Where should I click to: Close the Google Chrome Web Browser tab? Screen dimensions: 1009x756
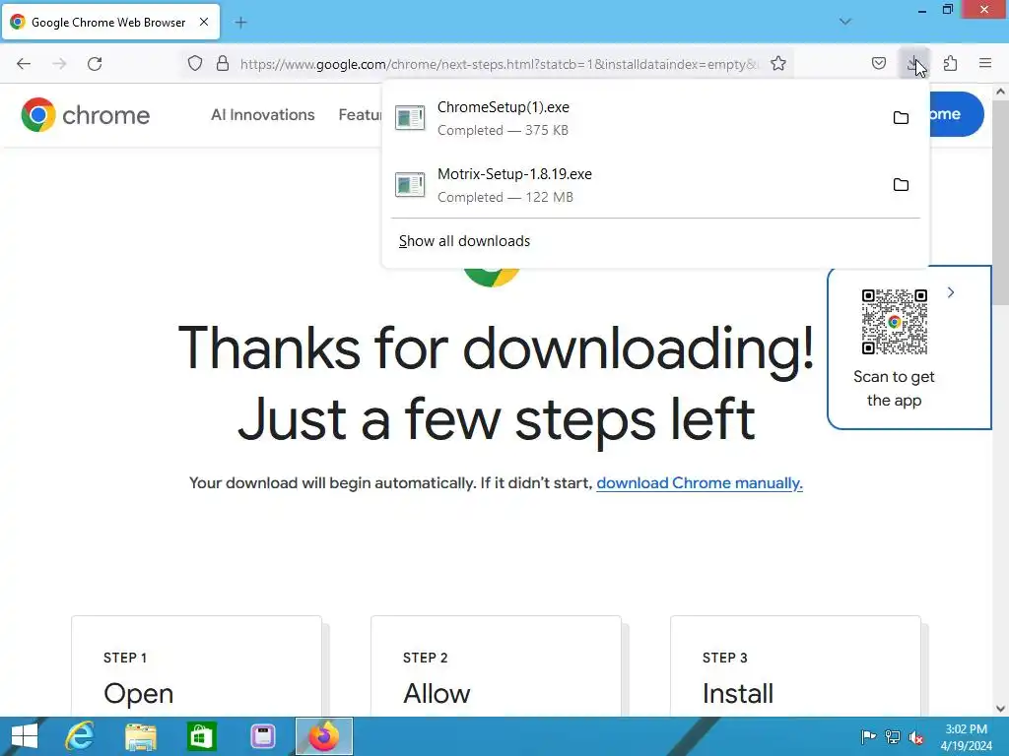pyautogui.click(x=204, y=22)
